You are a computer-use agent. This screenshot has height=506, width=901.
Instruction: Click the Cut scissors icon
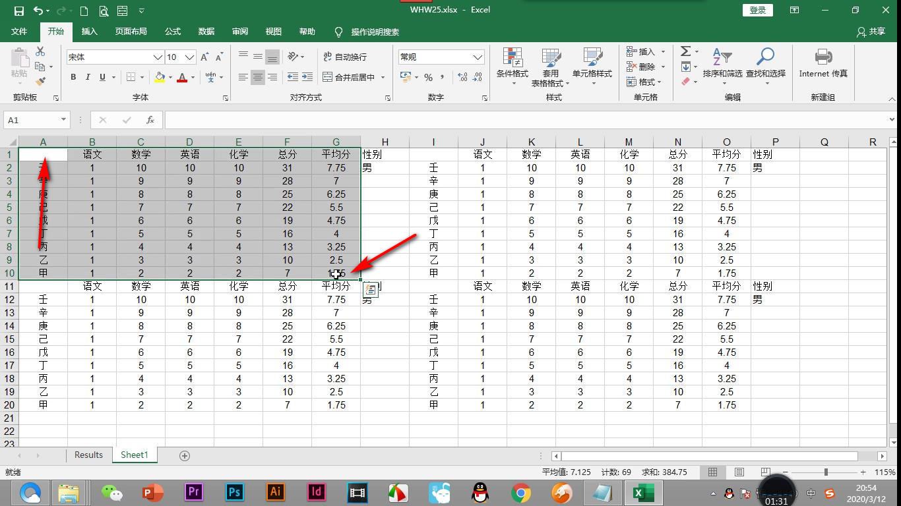pos(40,51)
